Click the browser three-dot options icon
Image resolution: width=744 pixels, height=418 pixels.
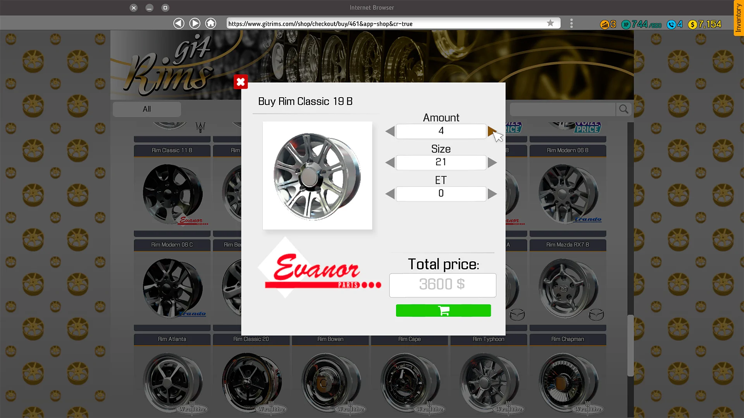(571, 23)
